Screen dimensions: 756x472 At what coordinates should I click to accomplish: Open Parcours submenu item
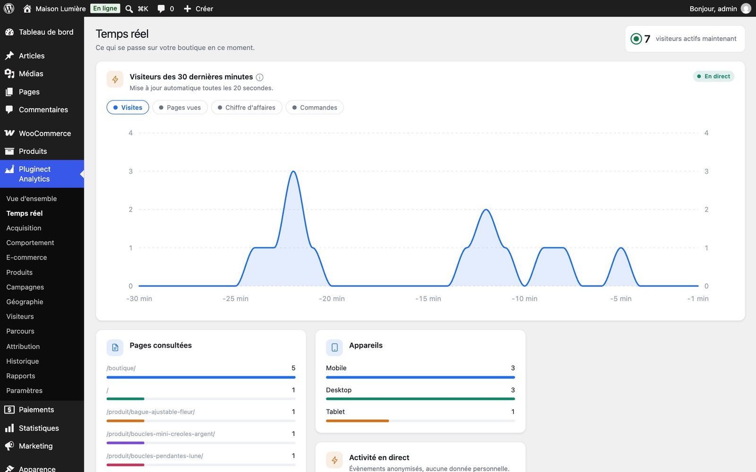(20, 331)
